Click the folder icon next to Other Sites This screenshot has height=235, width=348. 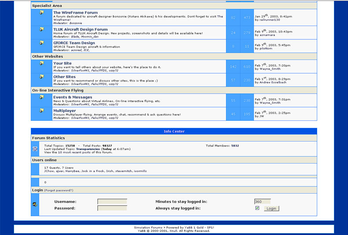pyautogui.click(x=41, y=77)
